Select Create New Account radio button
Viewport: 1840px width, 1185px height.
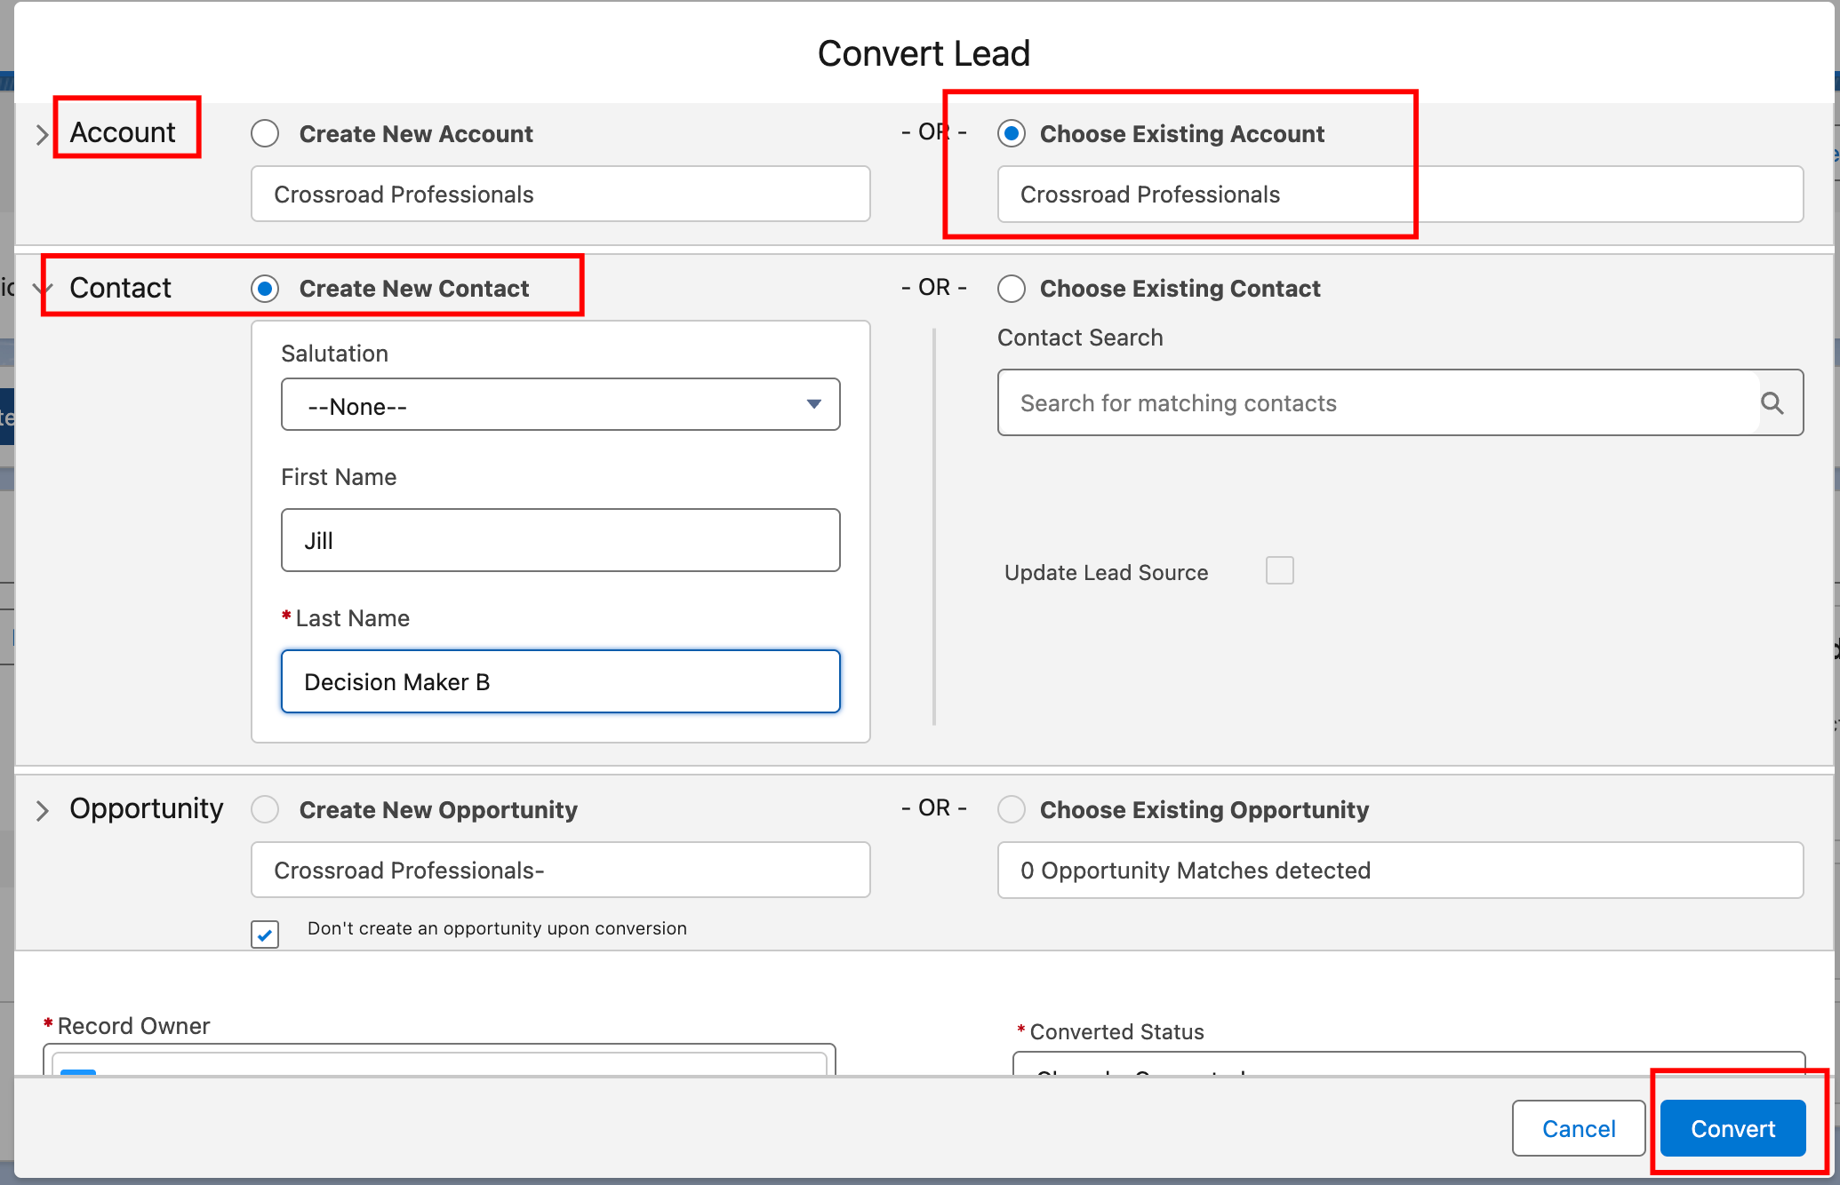tap(265, 134)
